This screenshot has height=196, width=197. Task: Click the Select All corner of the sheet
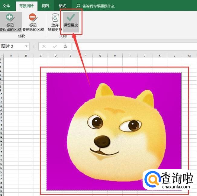coord(2,56)
